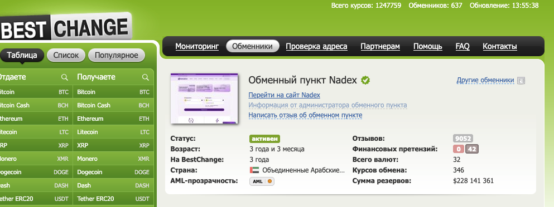Open Проверка адреса page
The width and height of the screenshot is (554, 207).
pyautogui.click(x=316, y=46)
